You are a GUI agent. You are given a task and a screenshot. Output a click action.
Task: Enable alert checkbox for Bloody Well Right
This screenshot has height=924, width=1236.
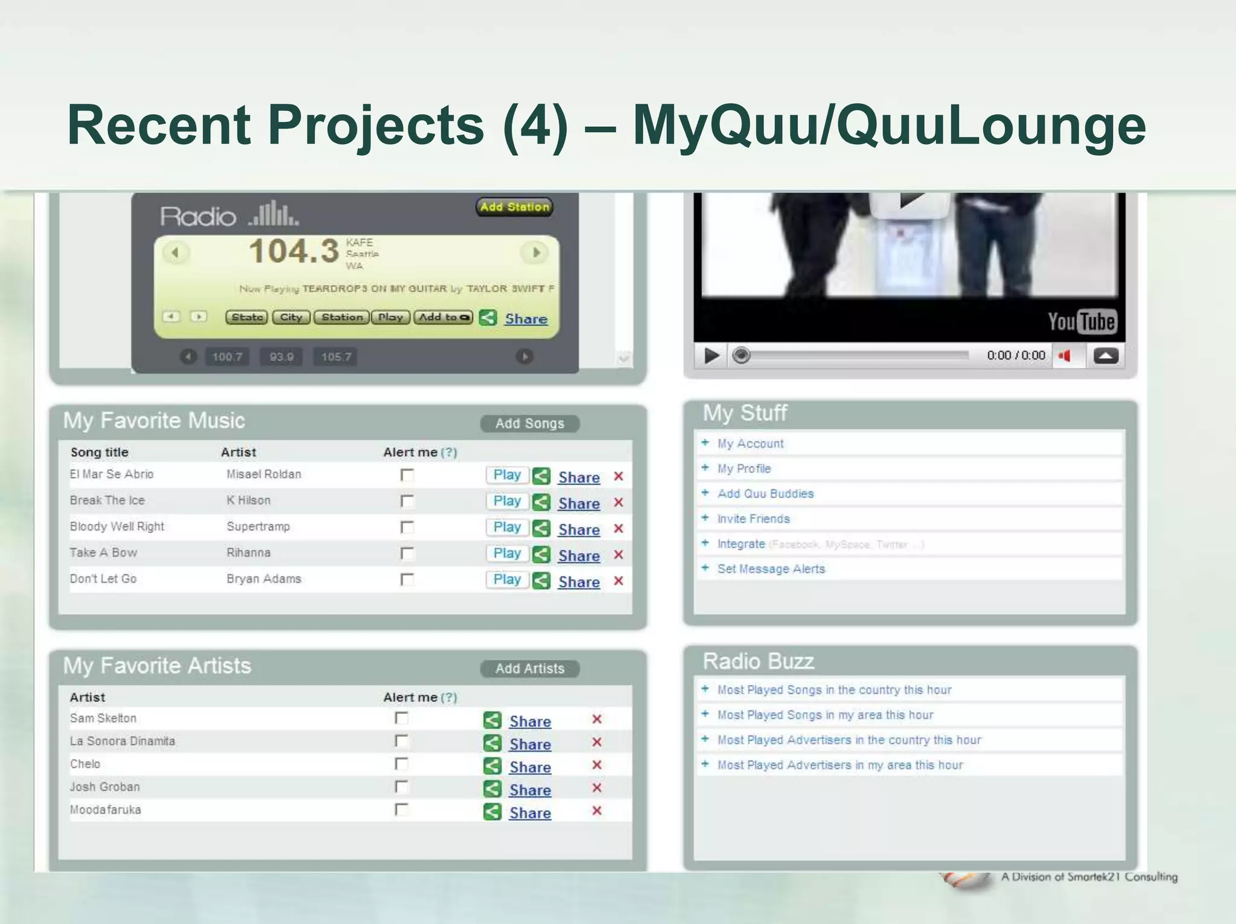[407, 527]
